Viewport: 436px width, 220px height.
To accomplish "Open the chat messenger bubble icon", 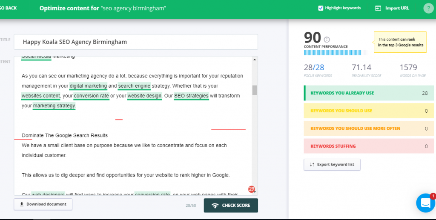I will tap(425, 203).
